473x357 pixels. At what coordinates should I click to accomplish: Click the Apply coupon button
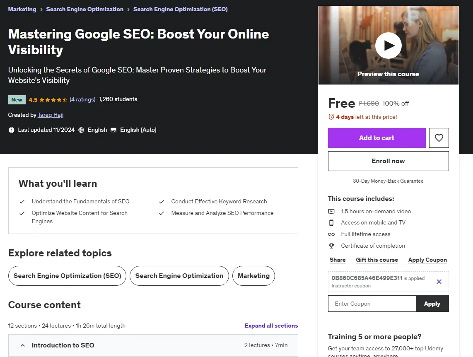point(432,304)
